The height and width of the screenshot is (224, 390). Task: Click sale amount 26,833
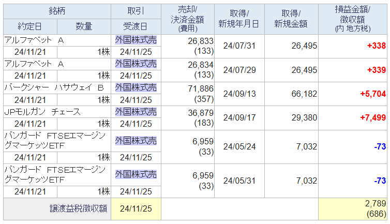pyautogui.click(x=201, y=41)
